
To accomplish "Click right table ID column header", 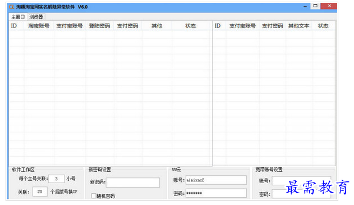I will [x=219, y=26].
